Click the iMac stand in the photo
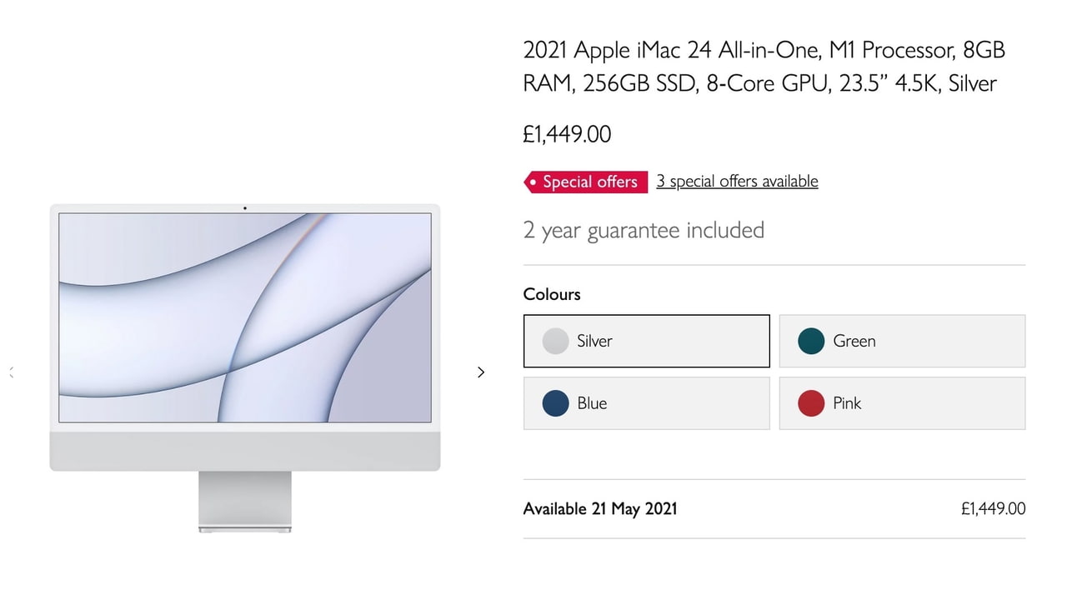 (245, 500)
